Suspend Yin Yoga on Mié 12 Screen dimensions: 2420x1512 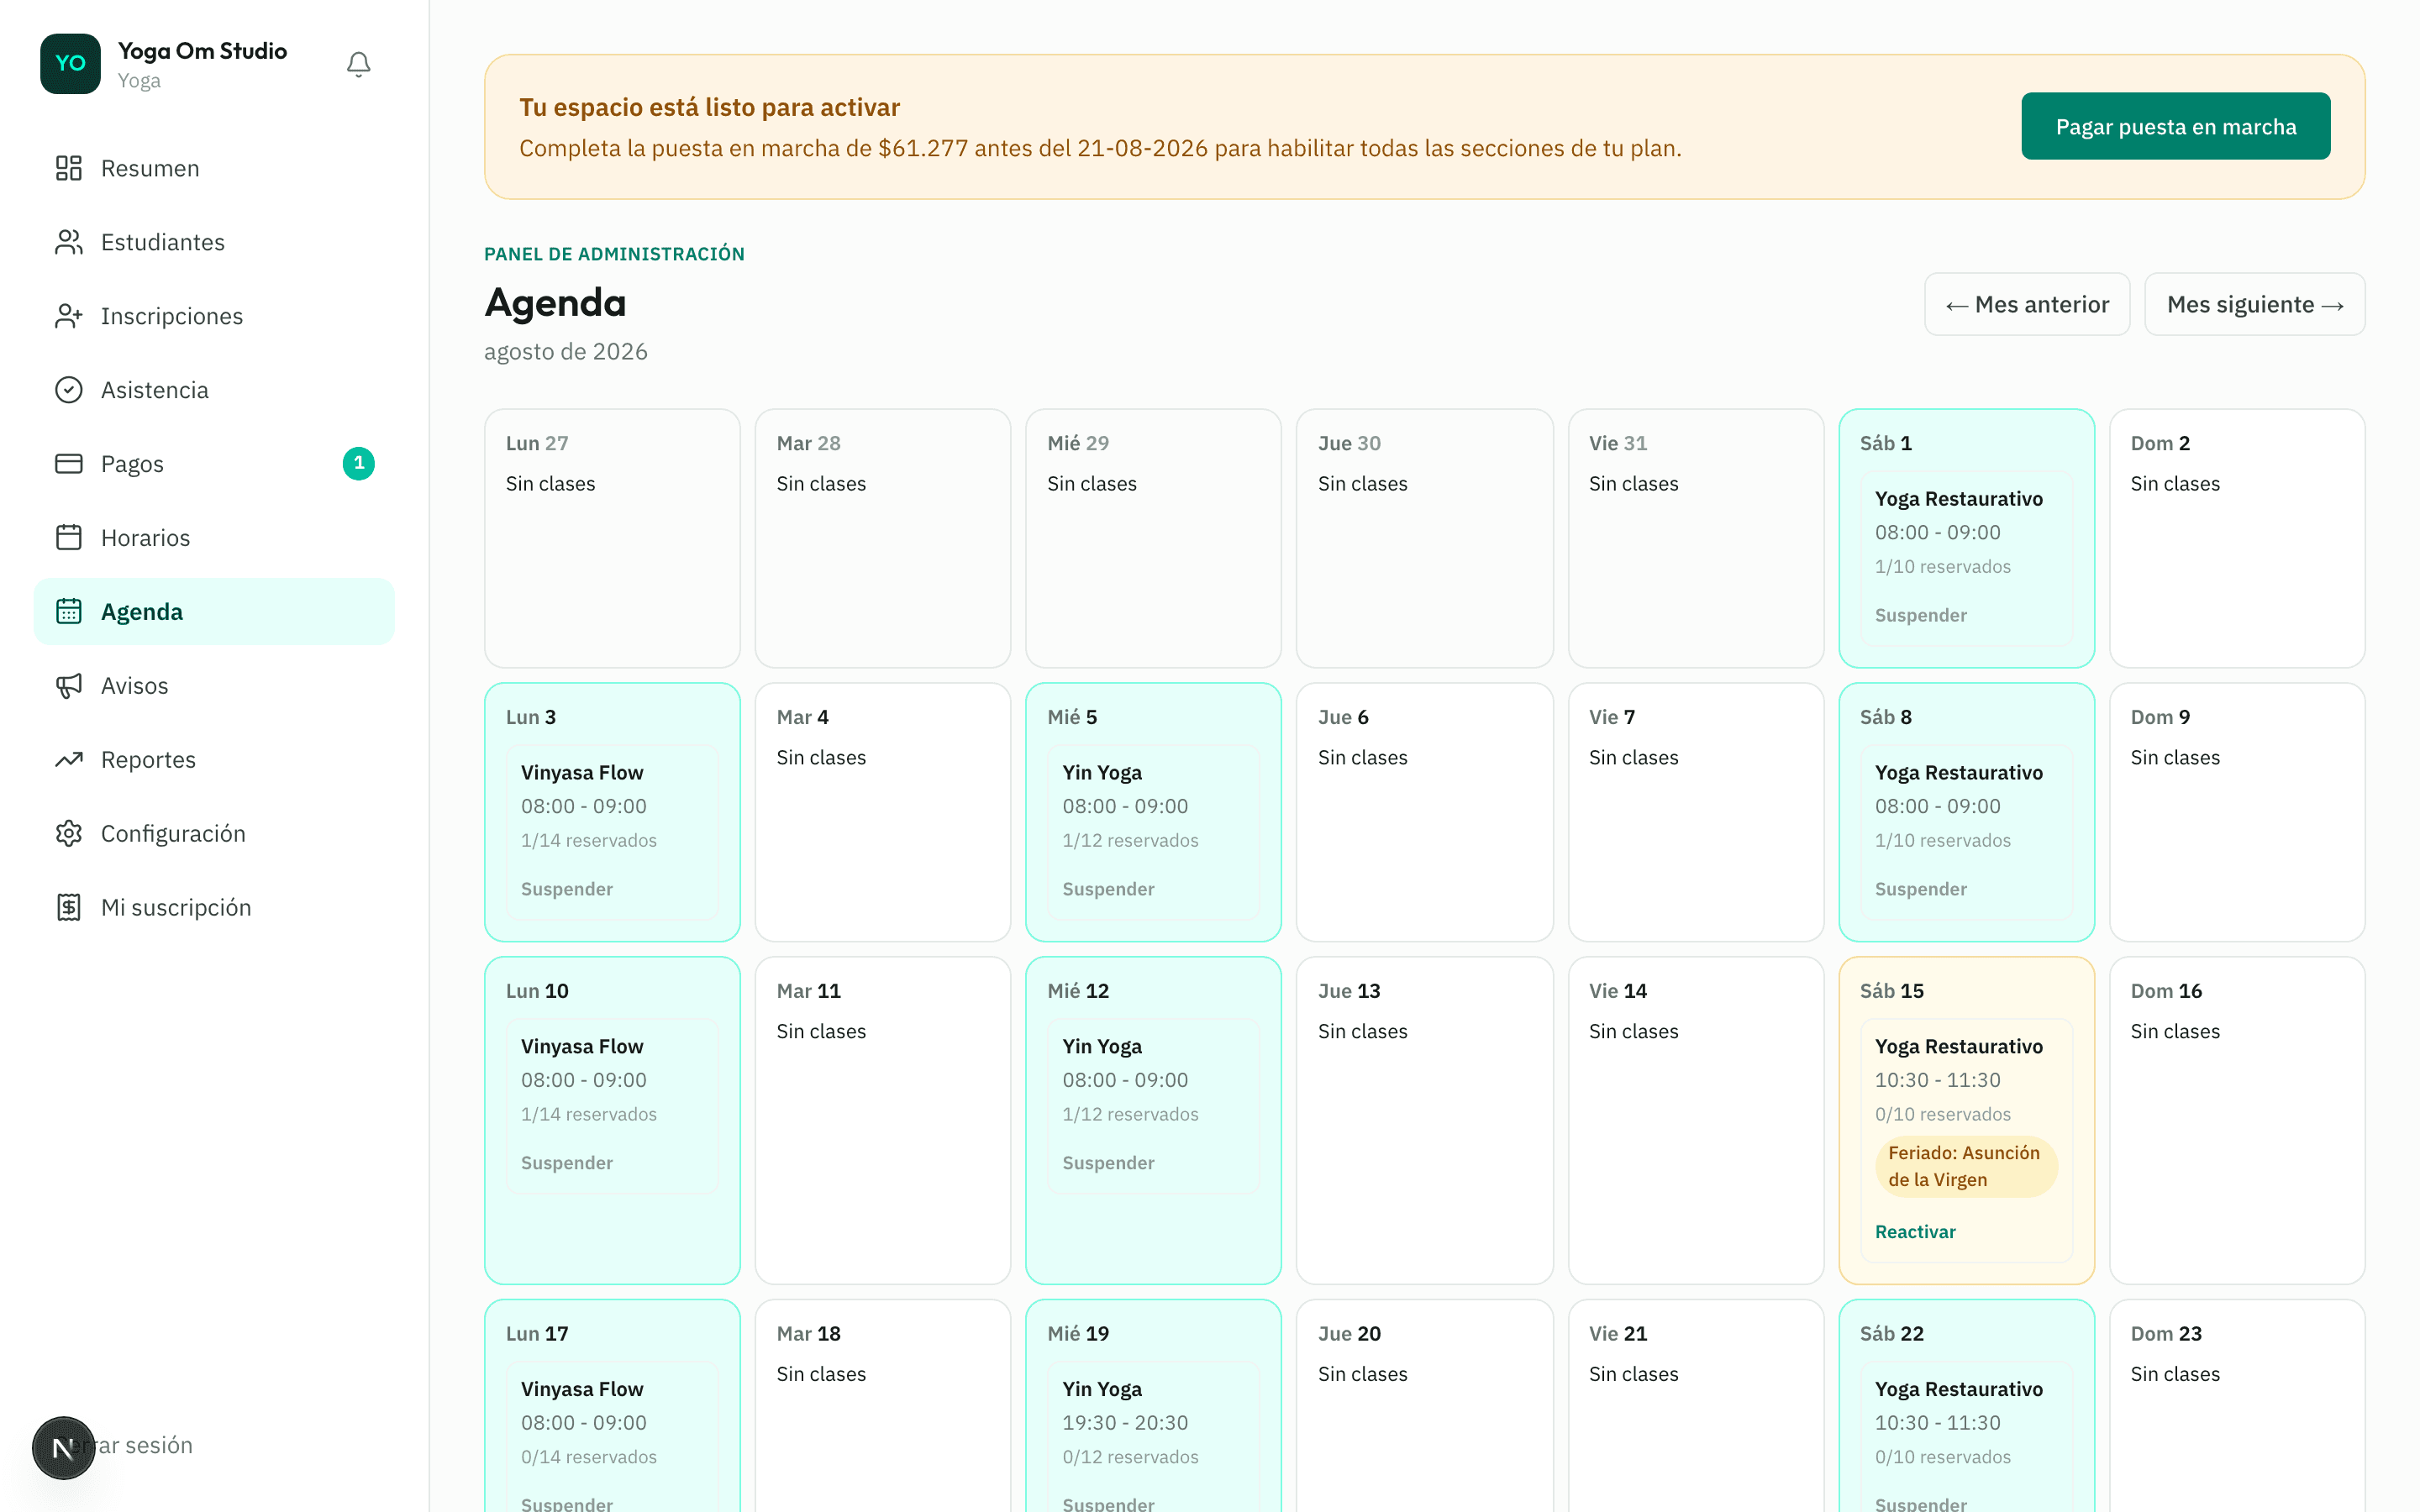click(x=1107, y=1163)
